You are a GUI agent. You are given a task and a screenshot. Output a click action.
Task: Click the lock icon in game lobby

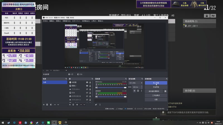(207, 16)
